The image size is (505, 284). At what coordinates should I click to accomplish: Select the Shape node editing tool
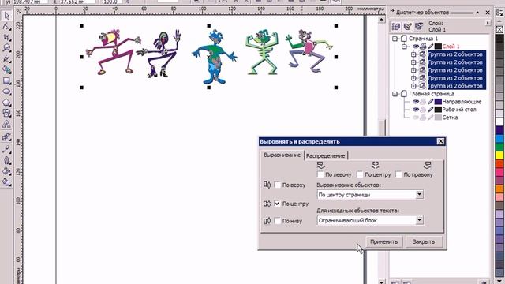coord(6,26)
